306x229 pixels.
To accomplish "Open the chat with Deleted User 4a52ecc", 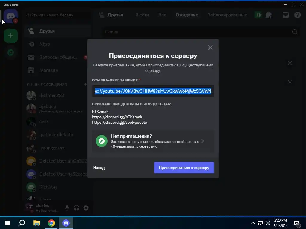I will click(x=58, y=174).
